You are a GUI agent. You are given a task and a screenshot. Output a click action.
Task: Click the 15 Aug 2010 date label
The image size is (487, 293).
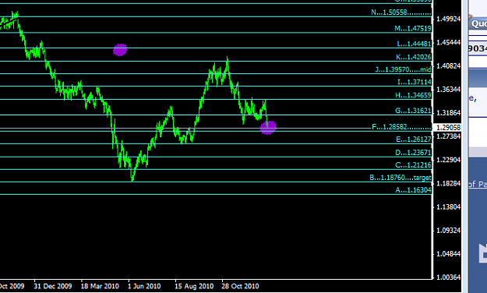pos(194,286)
